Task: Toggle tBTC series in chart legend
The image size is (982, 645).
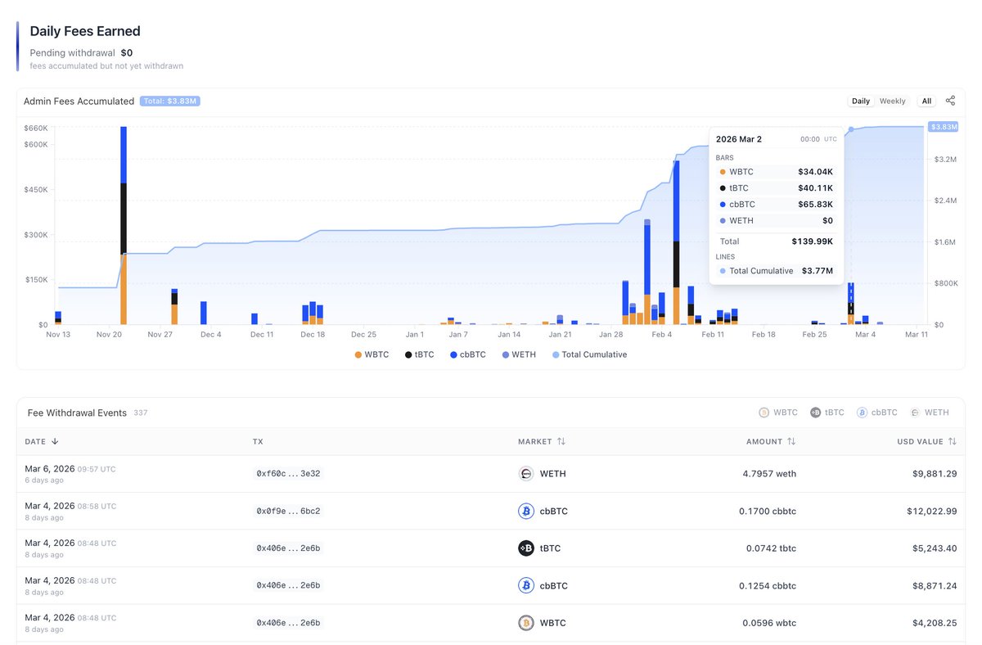Action: click(x=420, y=354)
